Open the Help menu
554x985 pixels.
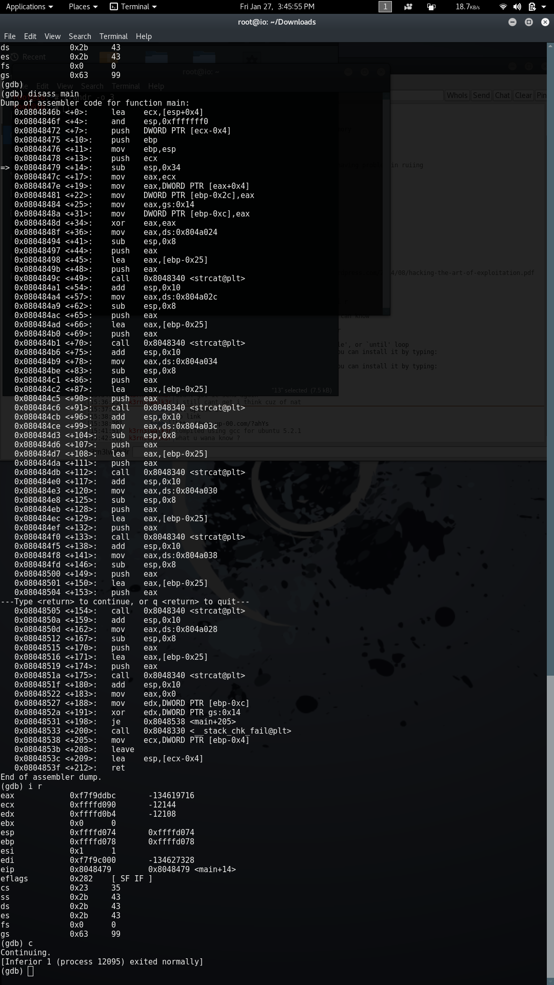(x=144, y=36)
